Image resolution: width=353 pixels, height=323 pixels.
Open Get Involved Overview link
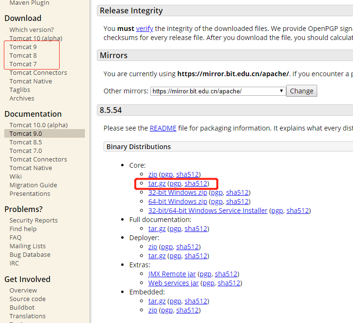tap(23, 291)
